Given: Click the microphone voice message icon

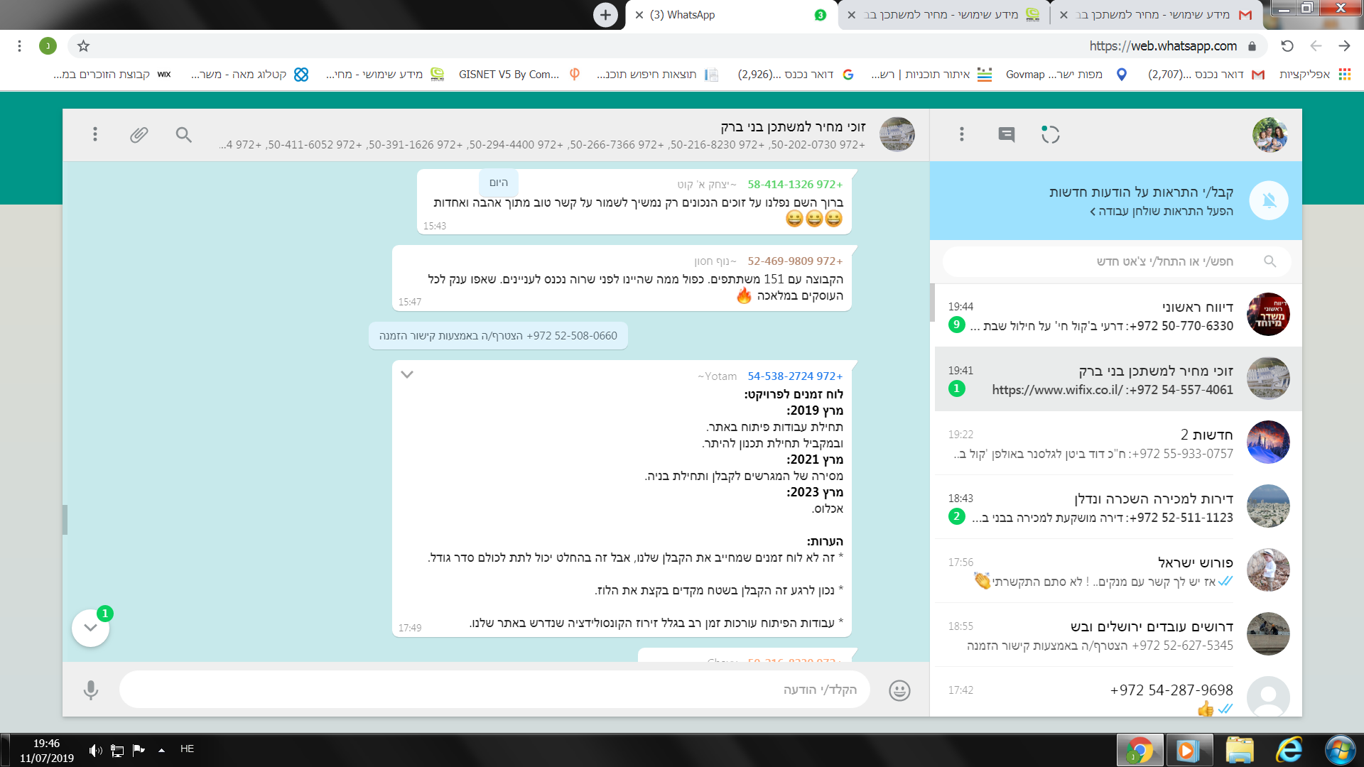Looking at the screenshot, I should pyautogui.click(x=91, y=690).
